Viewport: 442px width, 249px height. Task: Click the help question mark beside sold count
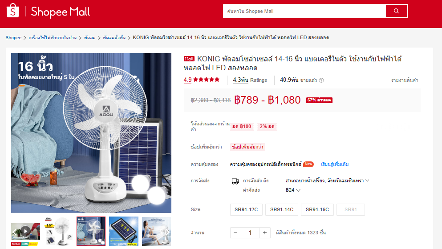click(321, 80)
